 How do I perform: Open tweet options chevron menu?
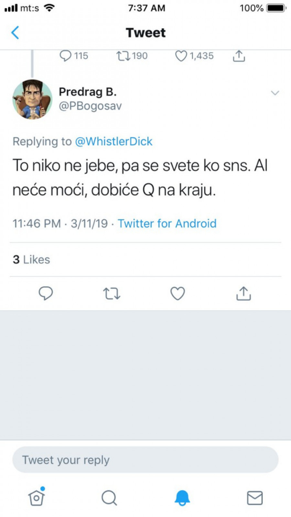(x=275, y=93)
